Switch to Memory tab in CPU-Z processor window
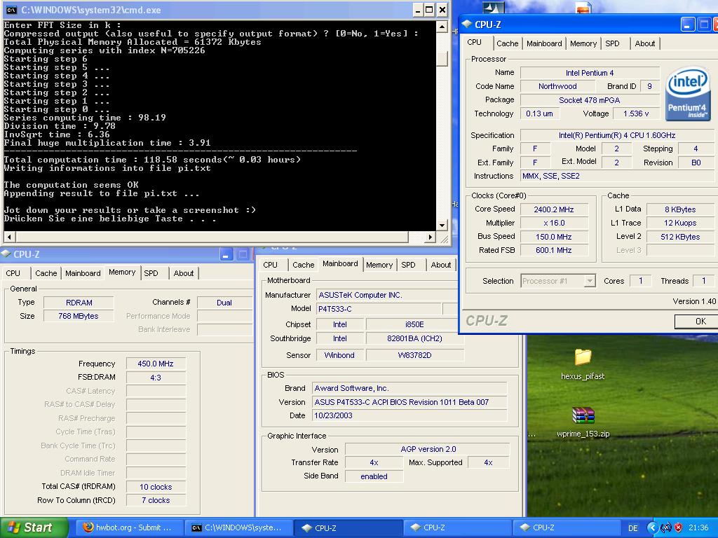Viewport: 718px width, 538px height. (583, 43)
